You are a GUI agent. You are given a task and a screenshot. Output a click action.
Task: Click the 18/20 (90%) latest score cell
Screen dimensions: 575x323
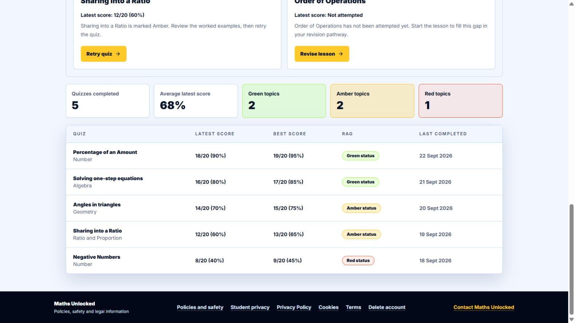pos(211,156)
